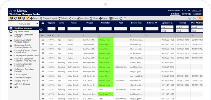This screenshot has height=100, width=211.
Task: Switch to the Settings tab
Action: pyautogui.click(x=186, y=14)
